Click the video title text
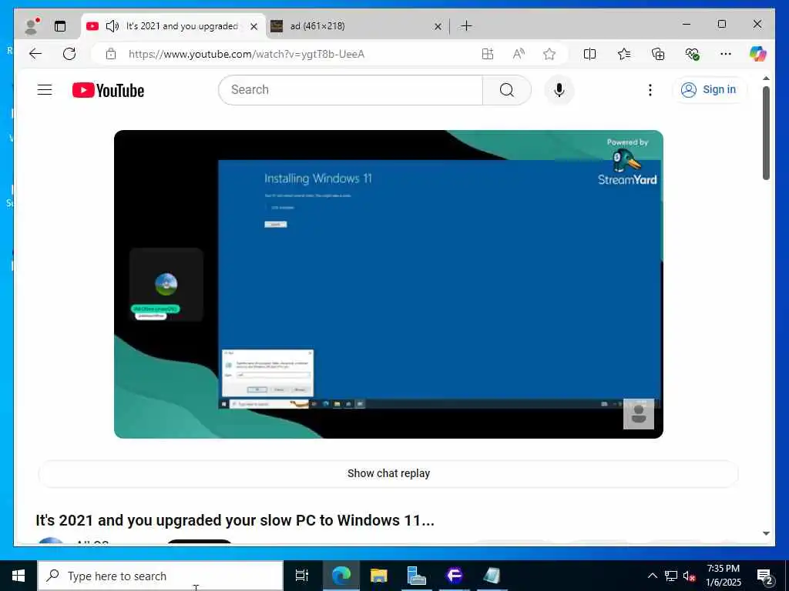 click(x=234, y=520)
